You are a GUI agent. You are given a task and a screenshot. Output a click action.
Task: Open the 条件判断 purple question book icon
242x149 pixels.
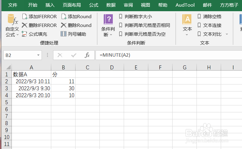108,19
